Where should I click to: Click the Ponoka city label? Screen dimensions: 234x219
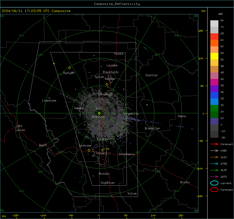119,54
